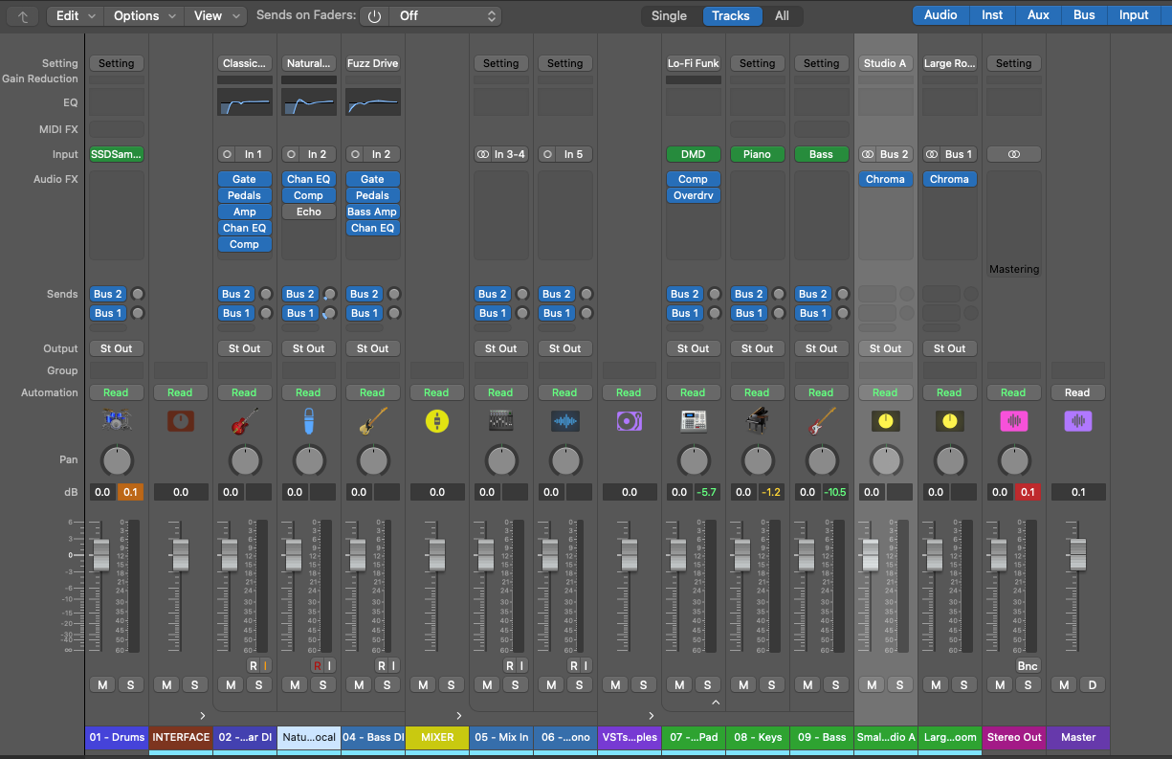Toggle the Inst channel filter button
Screen dimensions: 1172x759
[992, 14]
